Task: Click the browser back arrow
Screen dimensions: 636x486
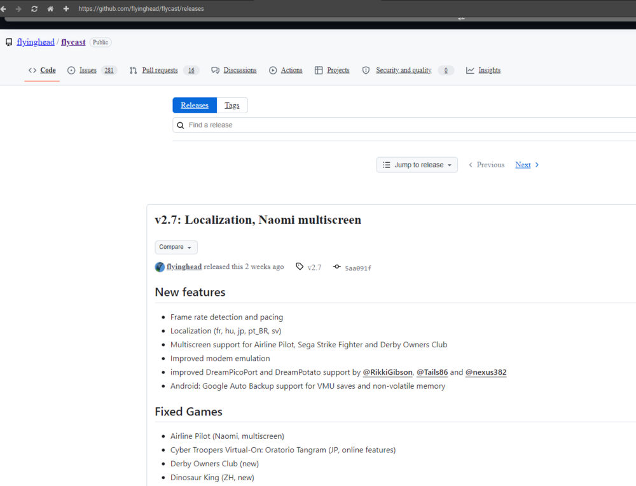Action: pos(3,8)
